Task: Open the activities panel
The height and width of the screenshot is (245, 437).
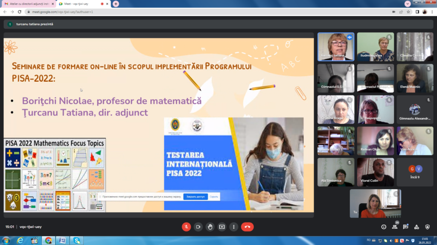Action: pyautogui.click(x=417, y=227)
